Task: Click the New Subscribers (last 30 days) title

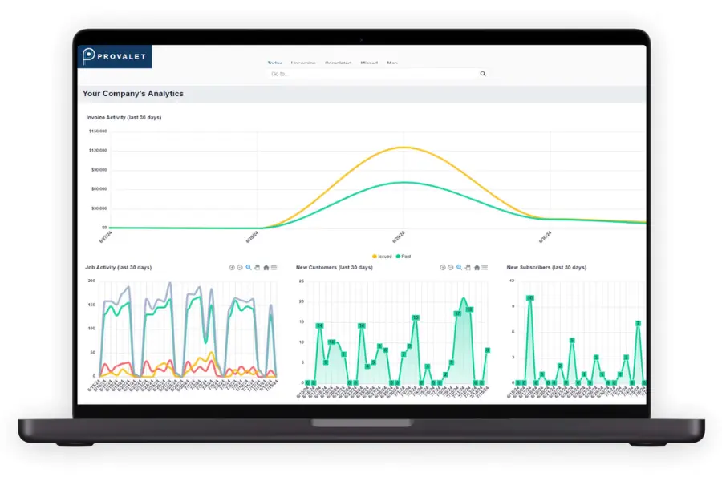Action: coord(546,268)
